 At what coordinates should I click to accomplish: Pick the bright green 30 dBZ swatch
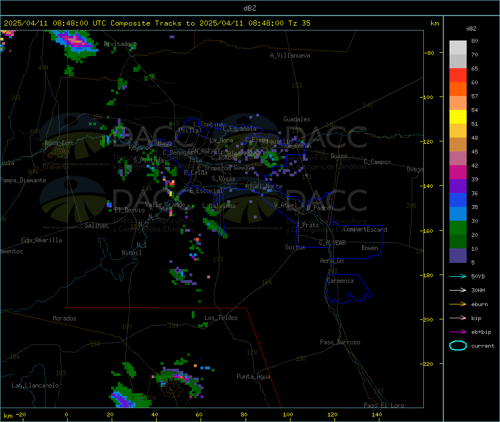[x=458, y=227]
